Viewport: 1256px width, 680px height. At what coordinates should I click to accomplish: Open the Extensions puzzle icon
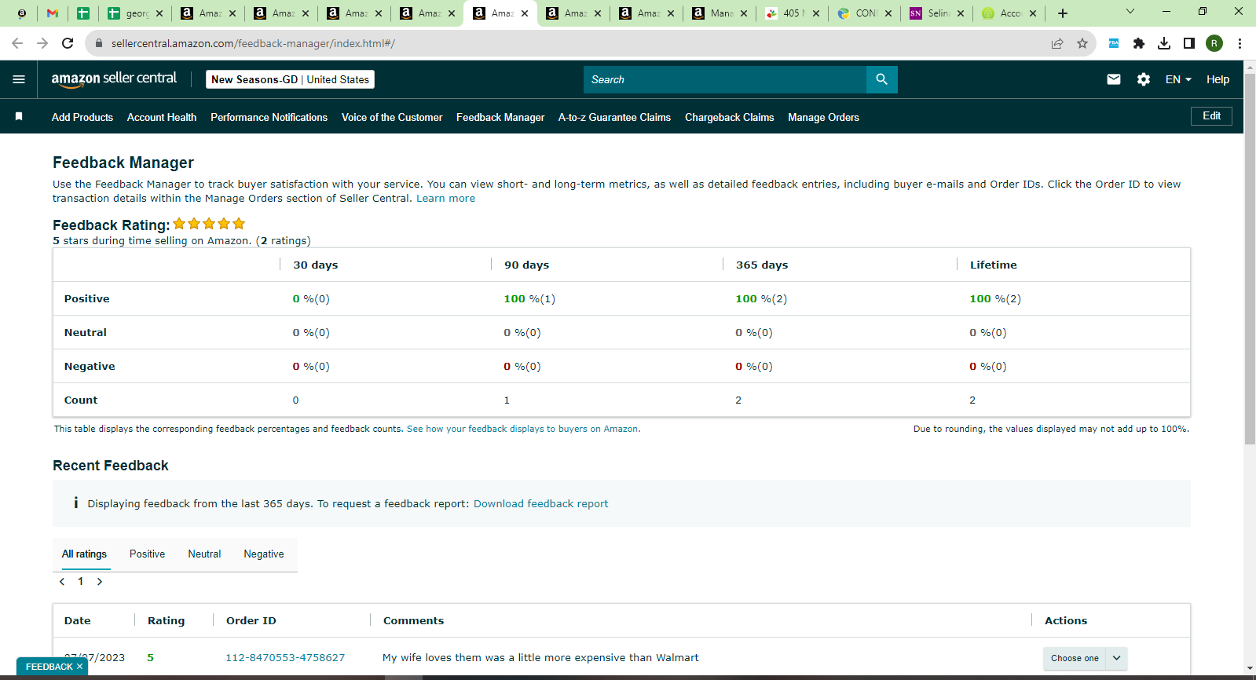coord(1139,43)
